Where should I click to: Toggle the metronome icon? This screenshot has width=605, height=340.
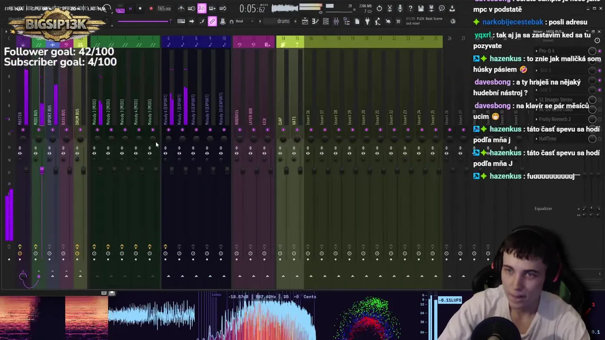(181, 8)
